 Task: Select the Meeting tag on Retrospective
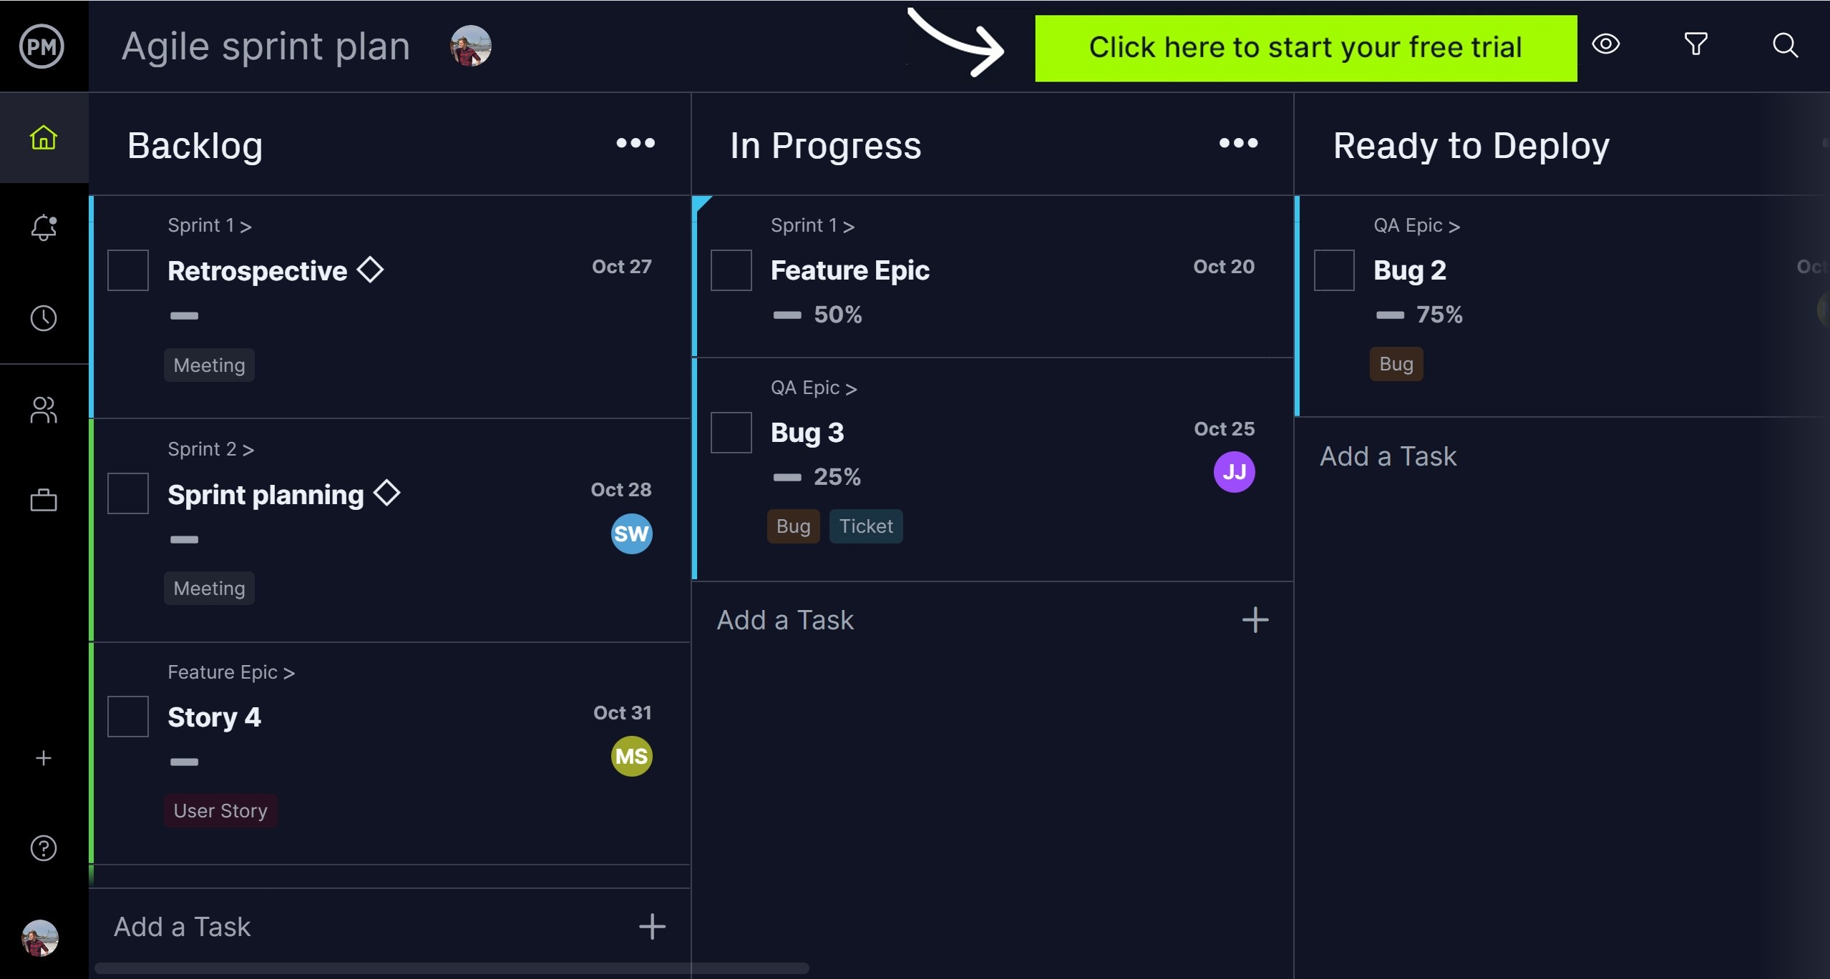coord(207,365)
